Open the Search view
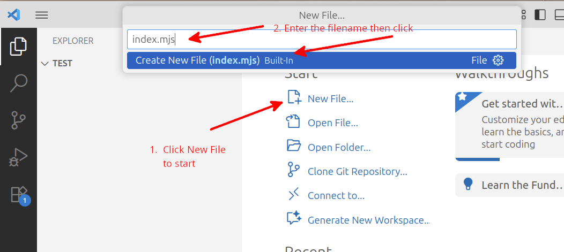This screenshot has height=252, width=564. pos(18,83)
